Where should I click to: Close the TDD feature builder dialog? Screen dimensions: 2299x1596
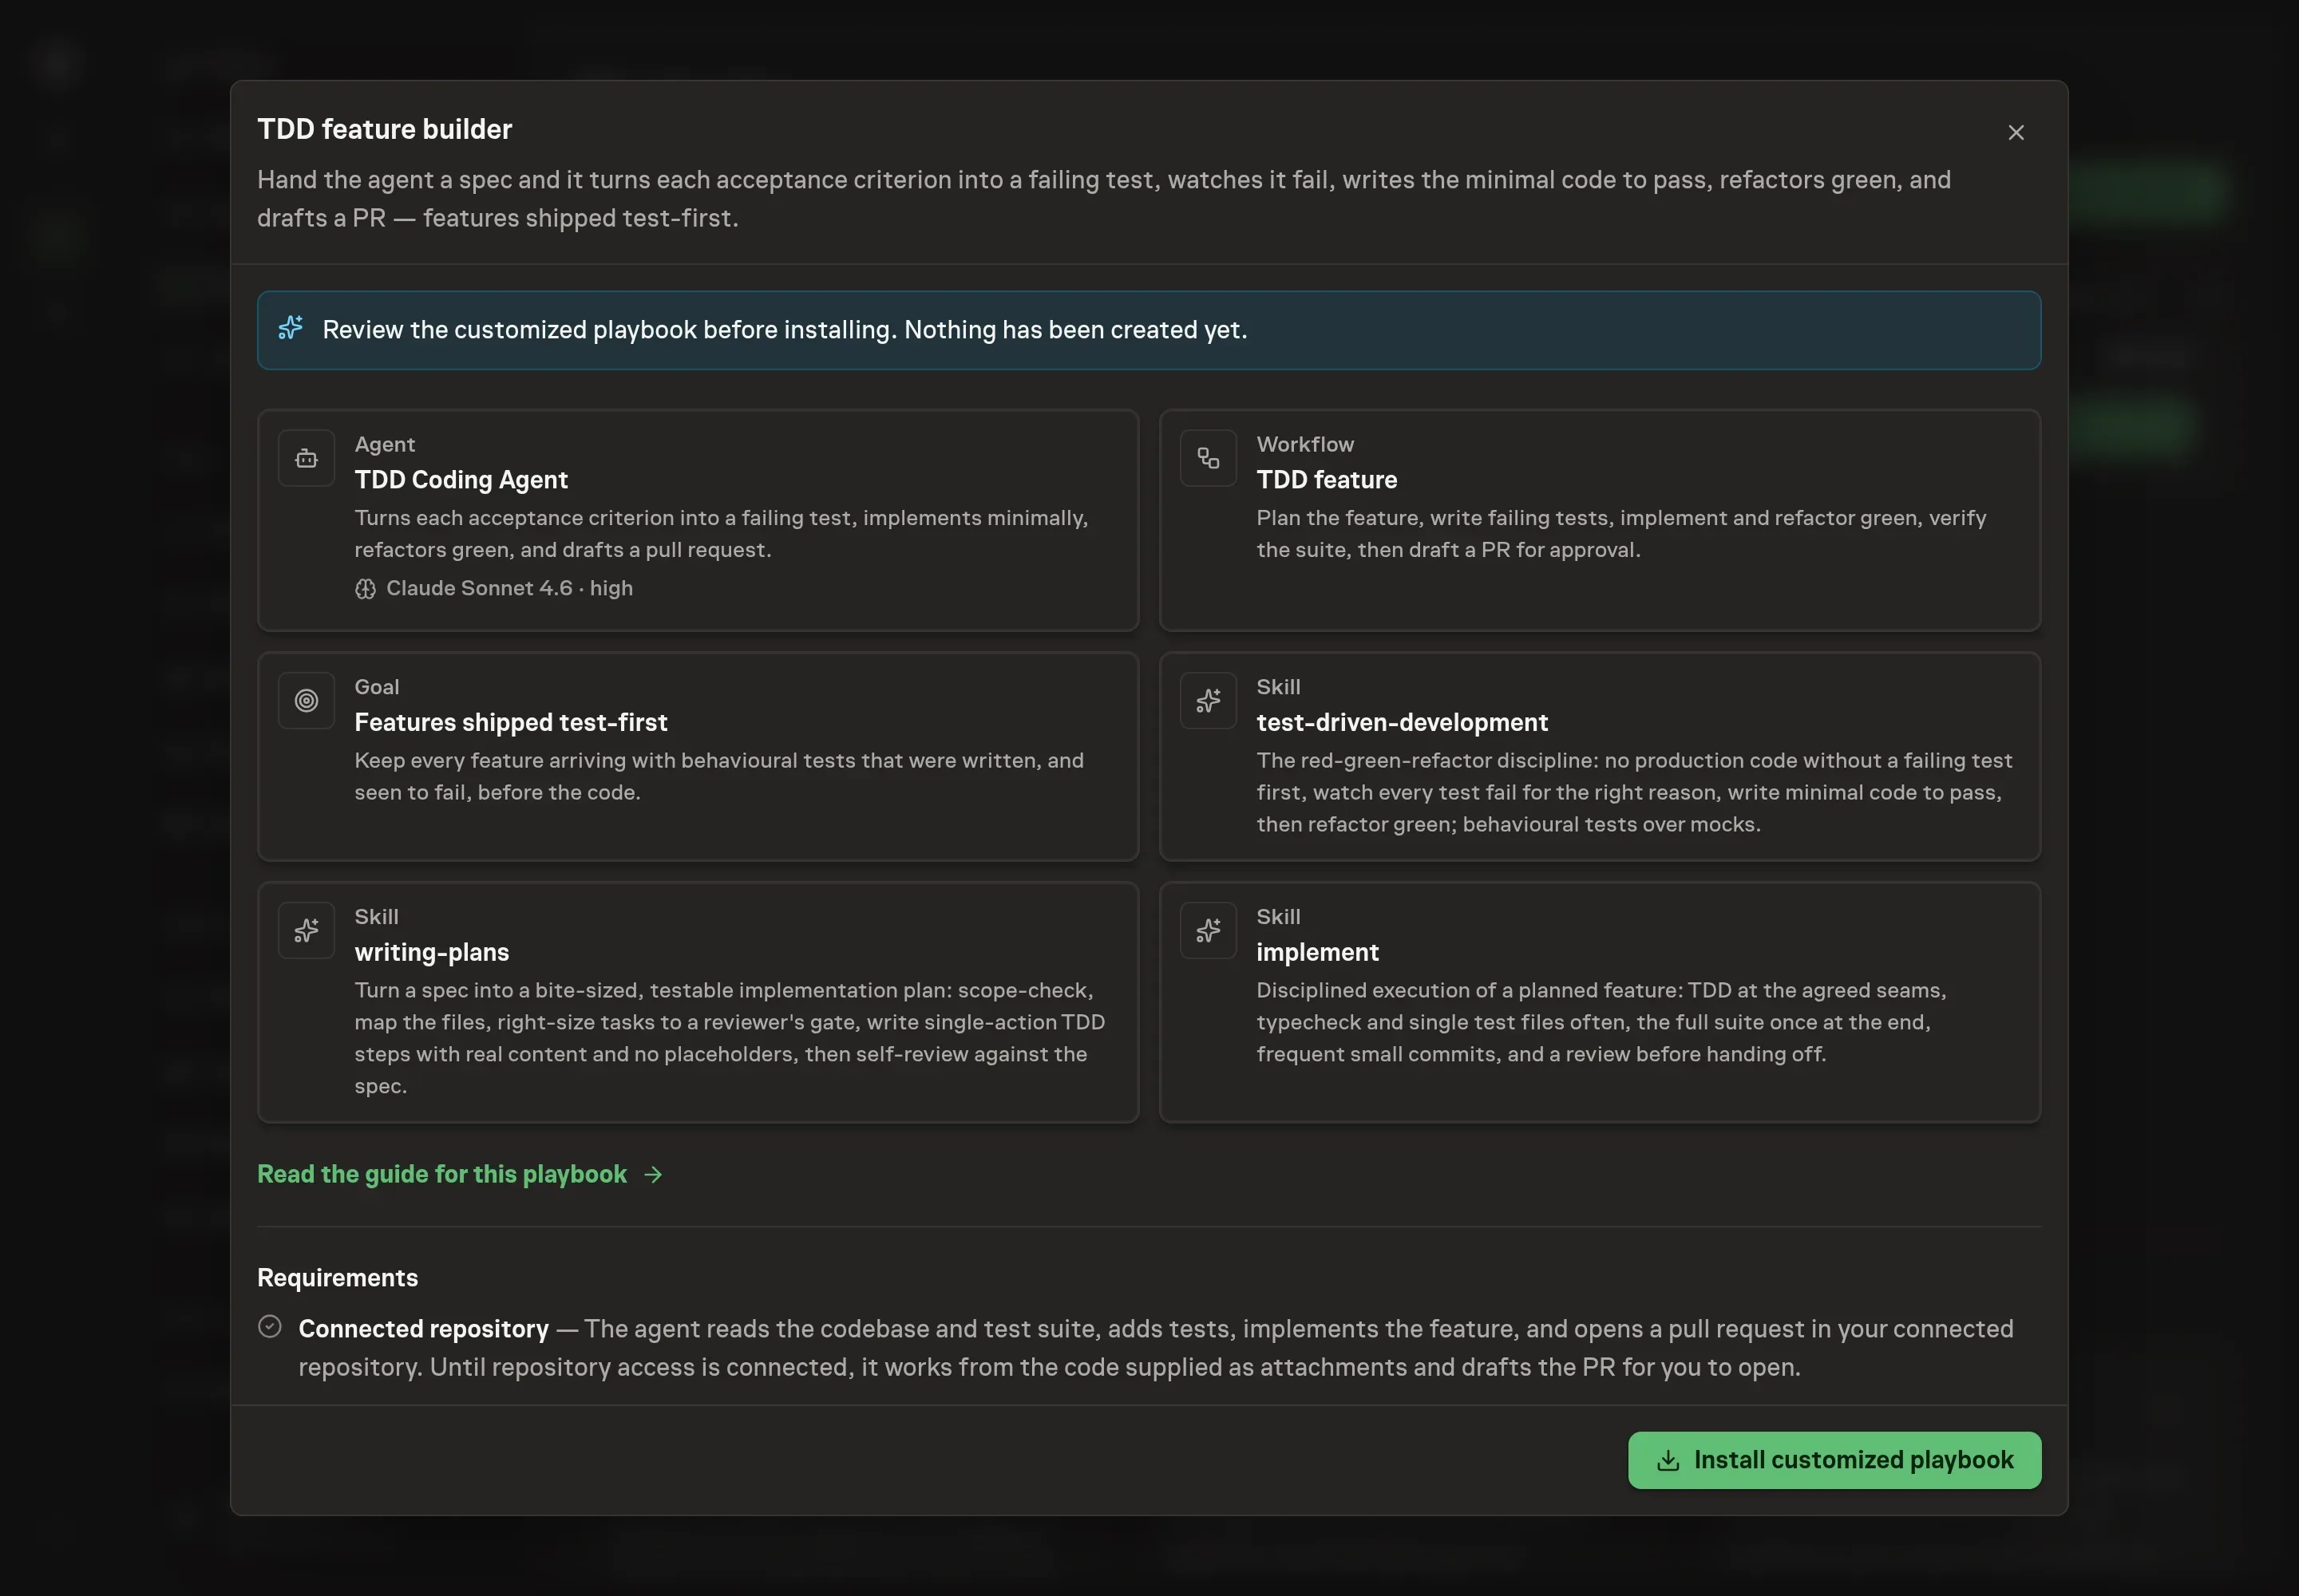[2015, 133]
